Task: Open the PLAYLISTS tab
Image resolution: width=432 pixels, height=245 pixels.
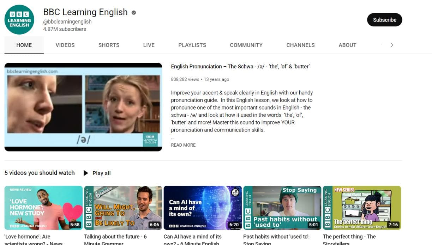Action: click(192, 45)
